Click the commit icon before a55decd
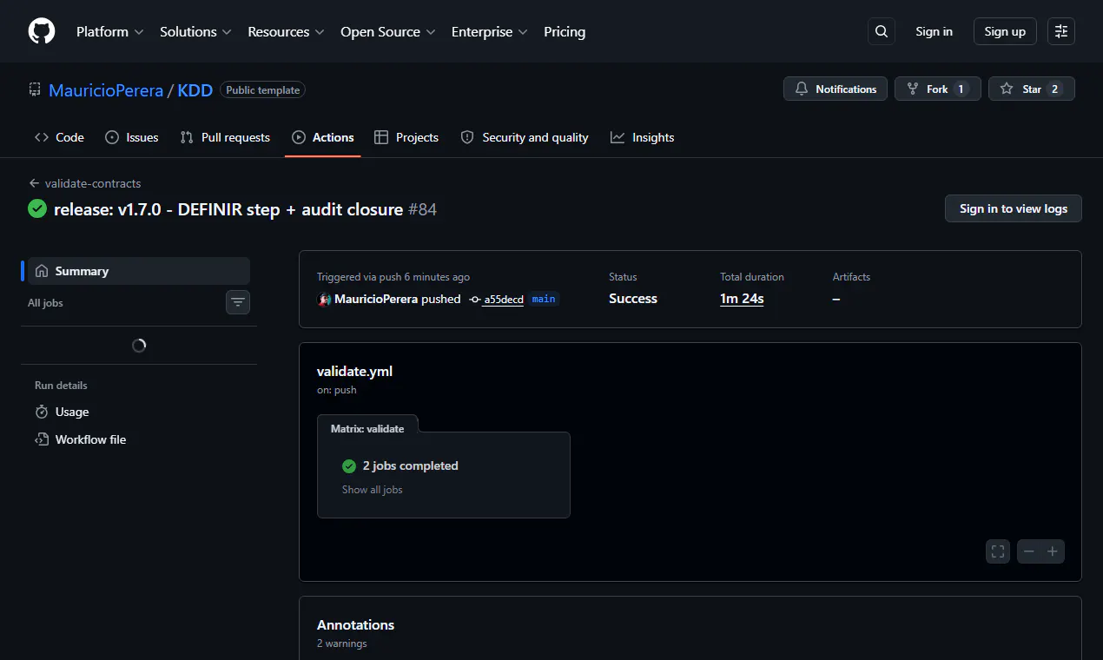The height and width of the screenshot is (660, 1103). 474,300
